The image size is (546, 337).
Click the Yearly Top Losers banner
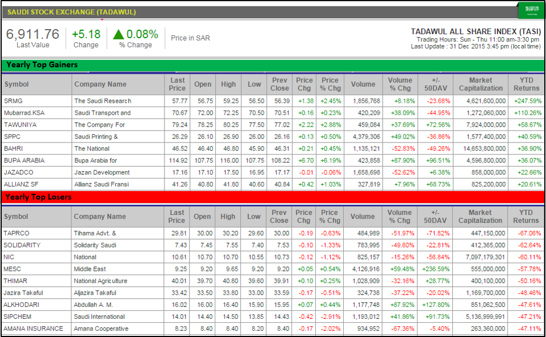coord(272,197)
